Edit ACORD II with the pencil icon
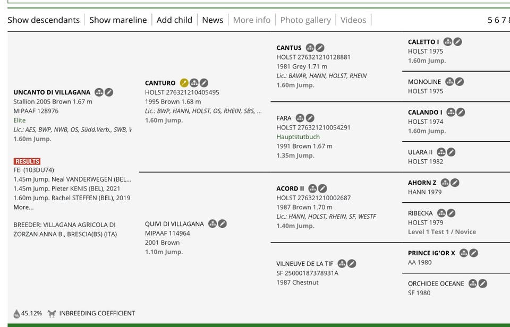This screenshot has width=510, height=327. (x=322, y=188)
